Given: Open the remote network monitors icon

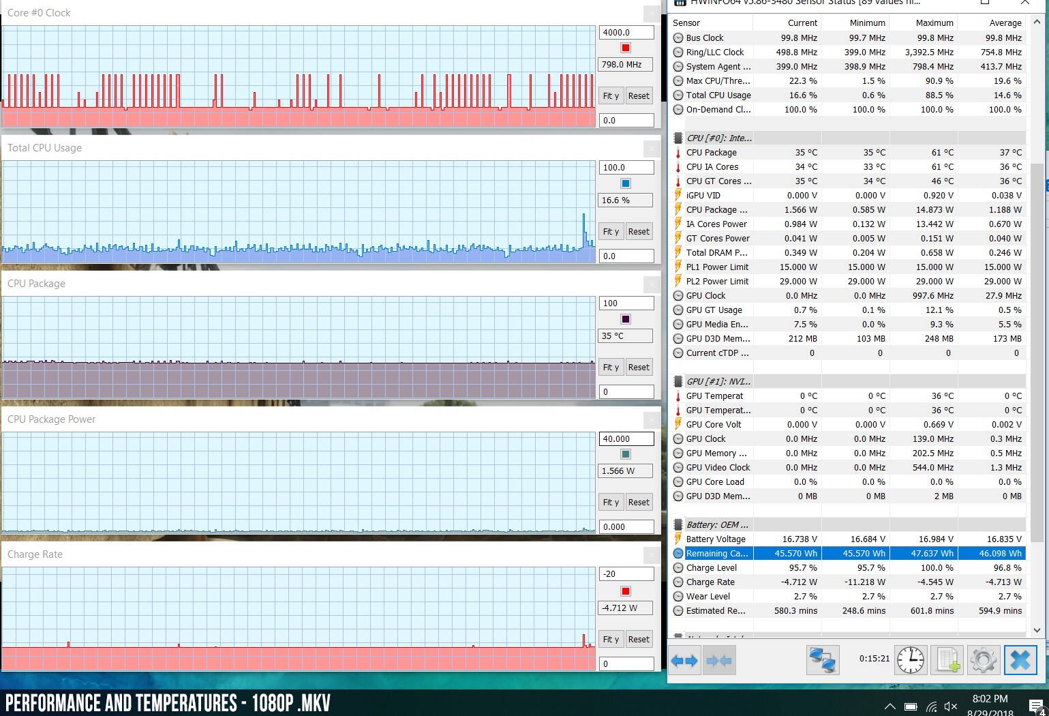Looking at the screenshot, I should pos(822,660).
